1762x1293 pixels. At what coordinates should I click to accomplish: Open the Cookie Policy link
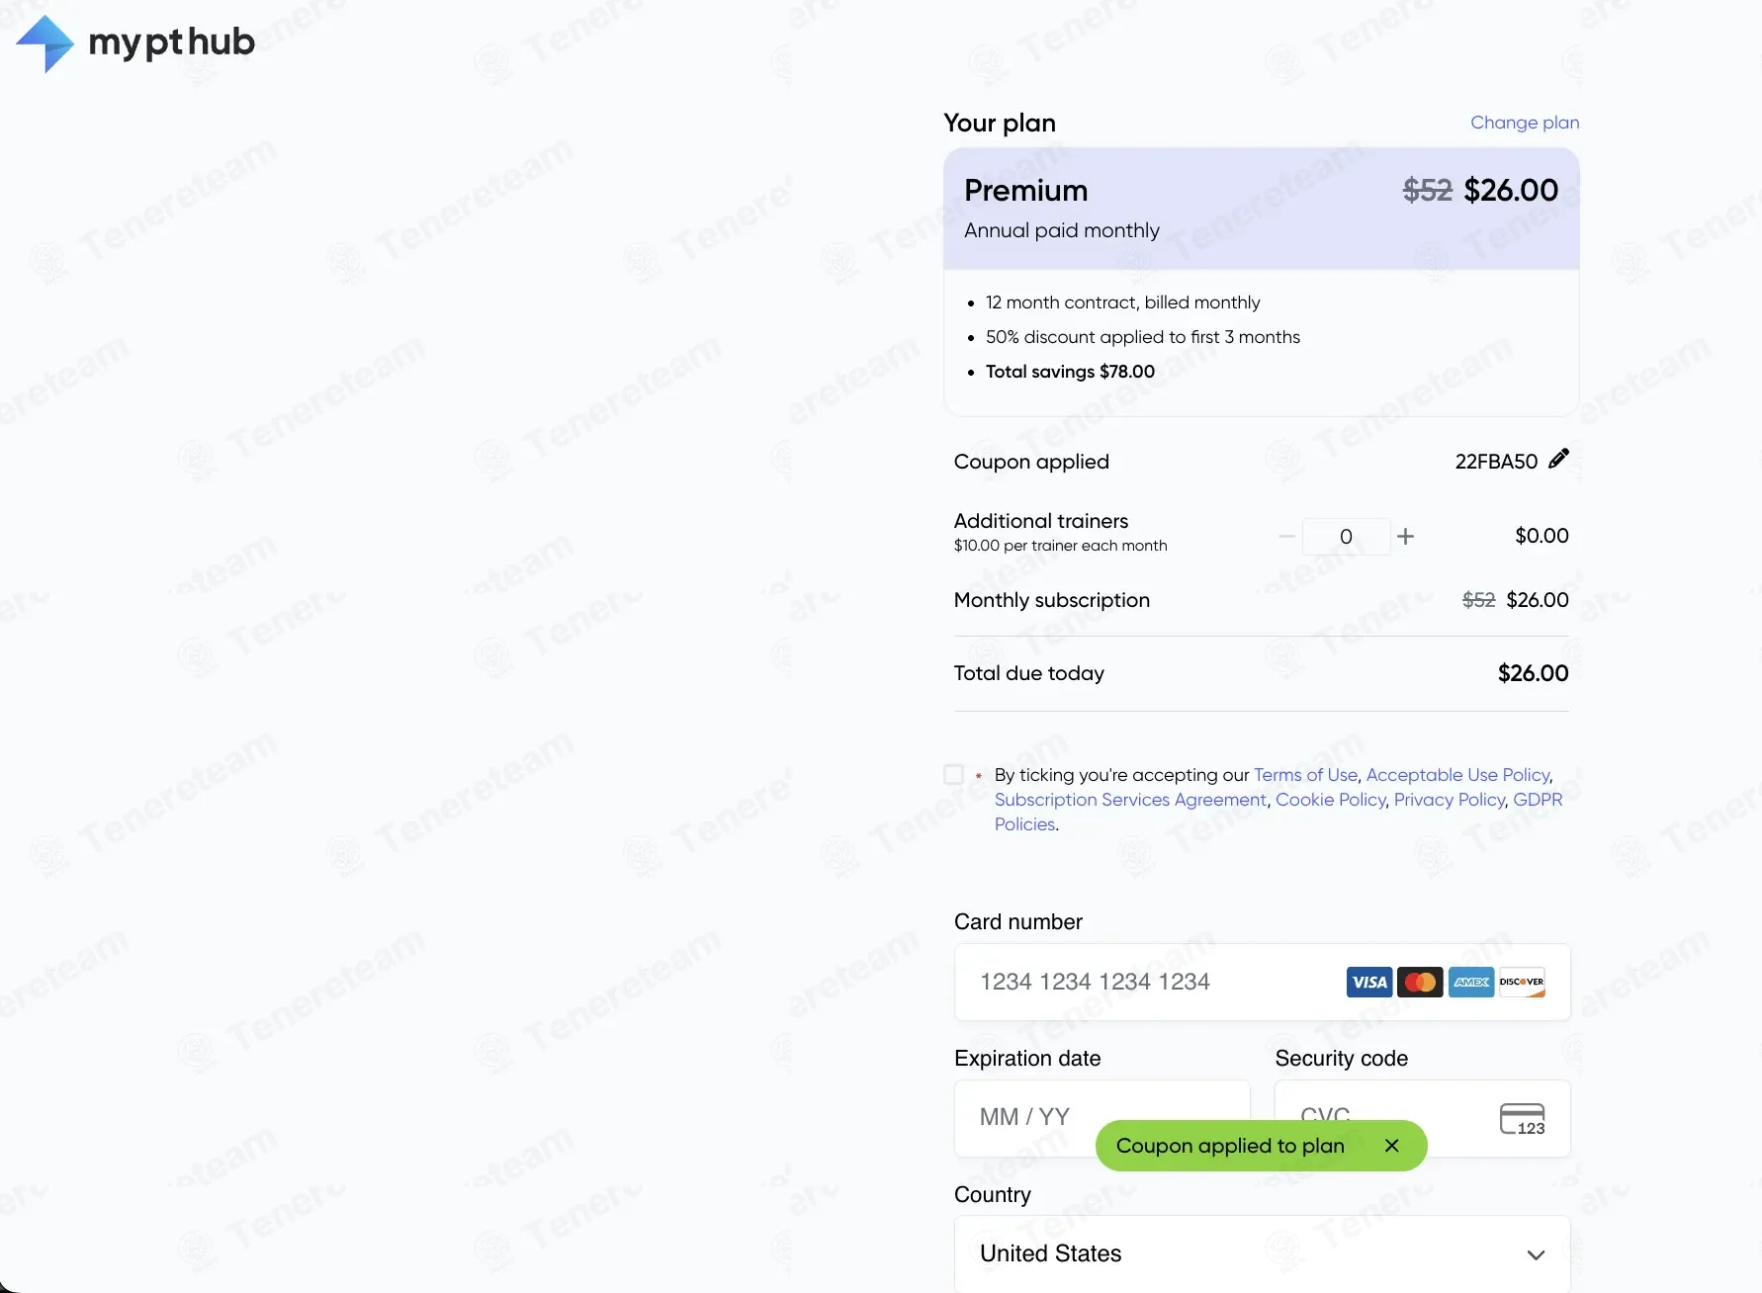(x=1330, y=800)
